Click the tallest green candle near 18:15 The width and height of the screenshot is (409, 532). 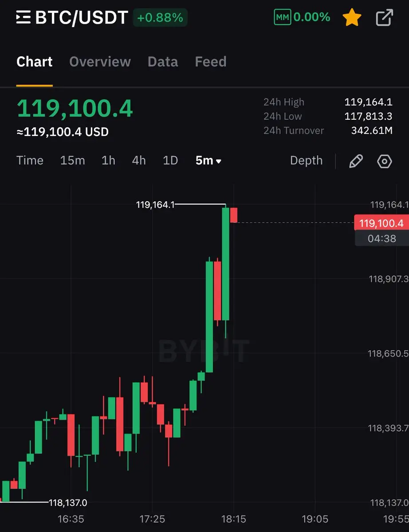click(226, 263)
